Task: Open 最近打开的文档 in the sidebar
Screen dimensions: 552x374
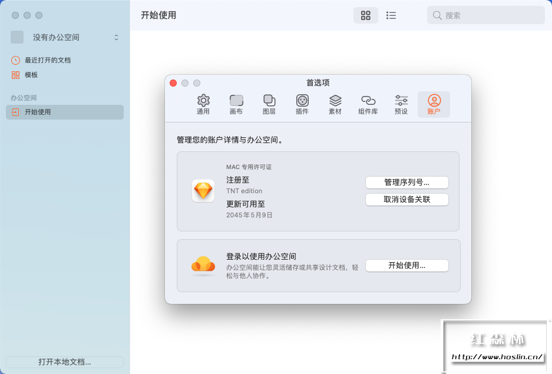Action: tap(41, 60)
